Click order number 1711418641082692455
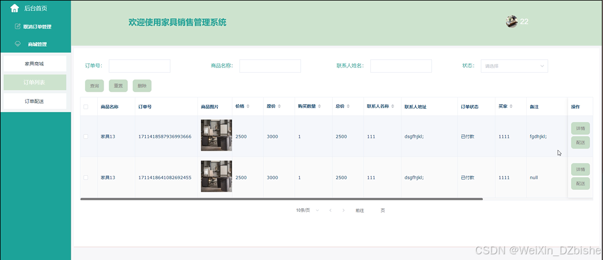603x260 pixels. (x=165, y=178)
